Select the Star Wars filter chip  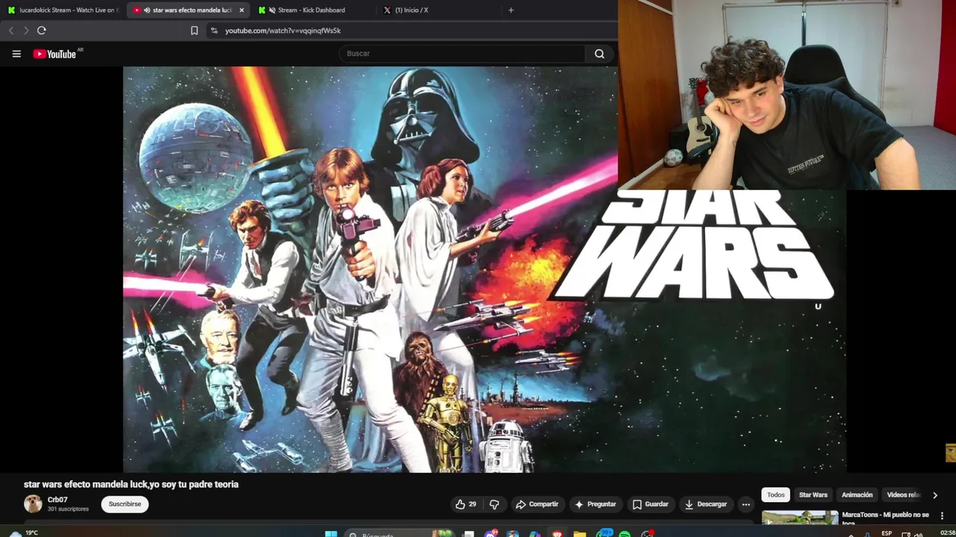pos(813,494)
